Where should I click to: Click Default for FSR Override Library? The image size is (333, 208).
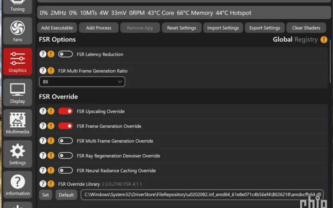point(66,195)
